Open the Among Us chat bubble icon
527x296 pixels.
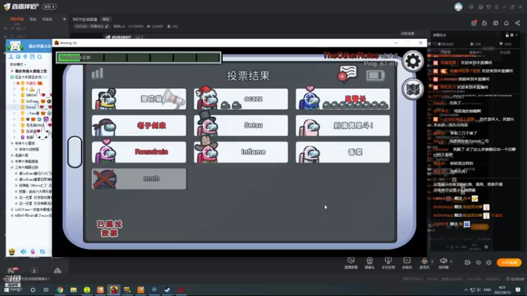click(x=347, y=73)
